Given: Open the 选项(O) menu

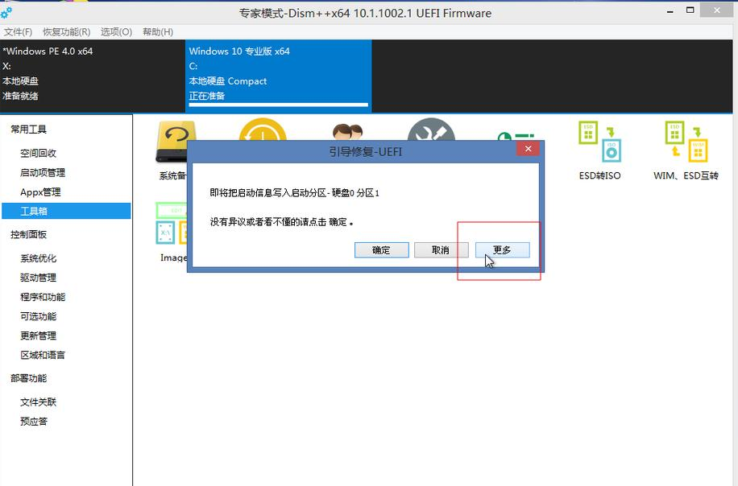Looking at the screenshot, I should point(116,32).
